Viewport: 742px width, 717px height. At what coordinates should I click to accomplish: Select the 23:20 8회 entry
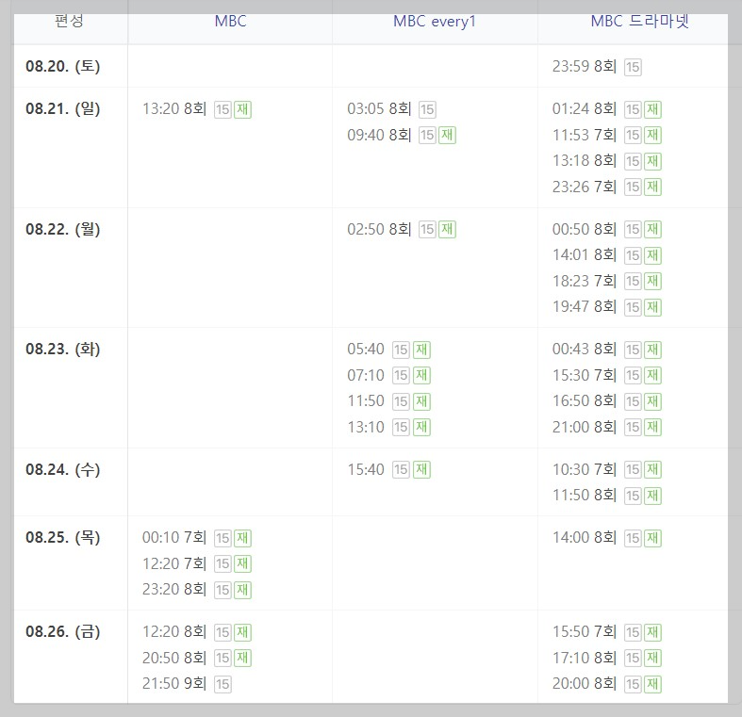174,589
